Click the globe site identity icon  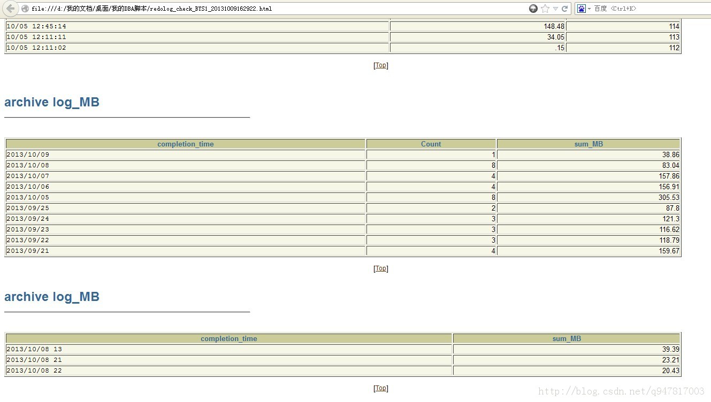(x=25, y=9)
